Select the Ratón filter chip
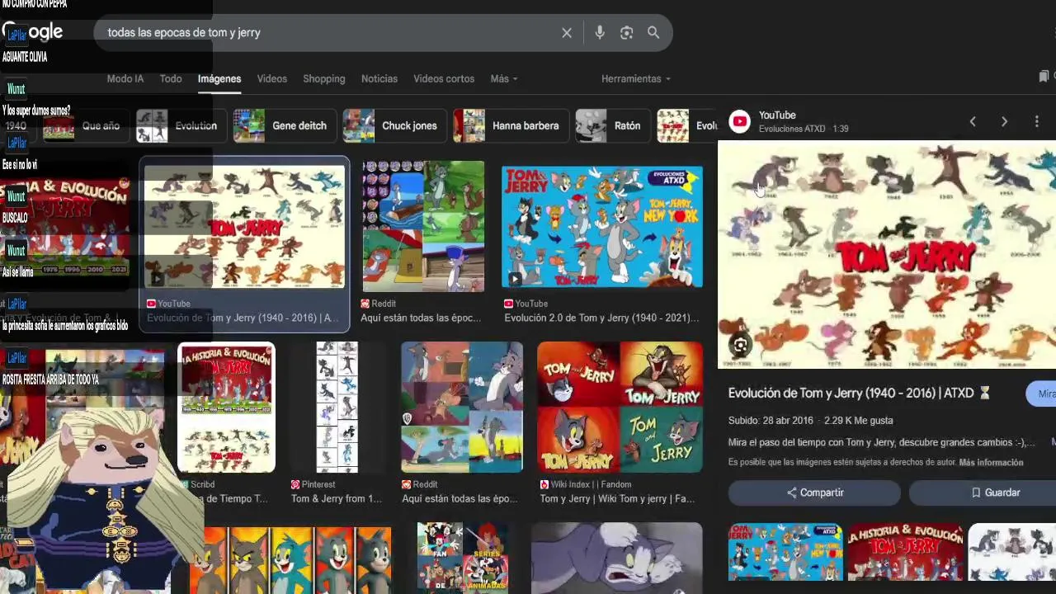The width and height of the screenshot is (1056, 594). coord(611,125)
